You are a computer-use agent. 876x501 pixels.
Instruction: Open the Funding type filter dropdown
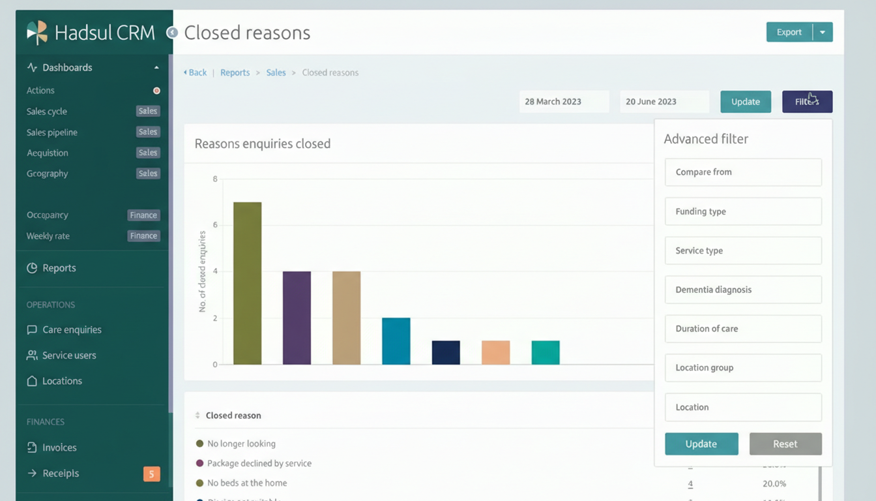pyautogui.click(x=743, y=211)
